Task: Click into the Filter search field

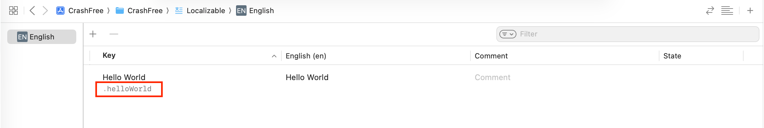Action: pyautogui.click(x=628, y=34)
